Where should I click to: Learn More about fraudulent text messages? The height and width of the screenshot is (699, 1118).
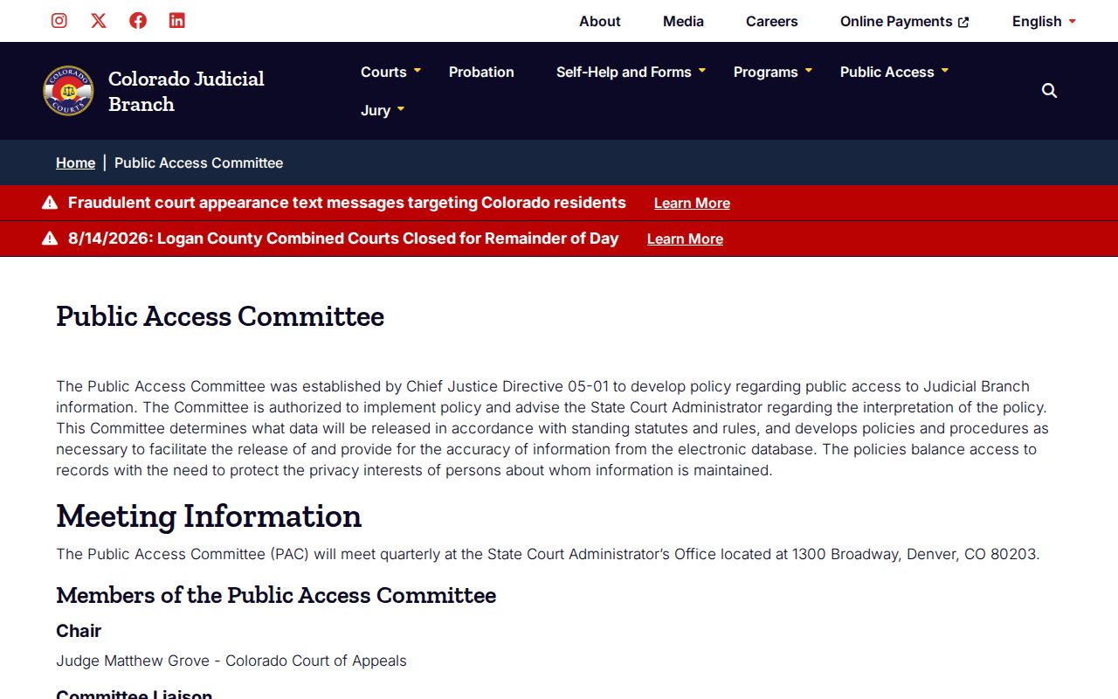pos(692,203)
